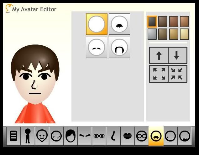Open the hair style category

pyautogui.click(x=71, y=136)
